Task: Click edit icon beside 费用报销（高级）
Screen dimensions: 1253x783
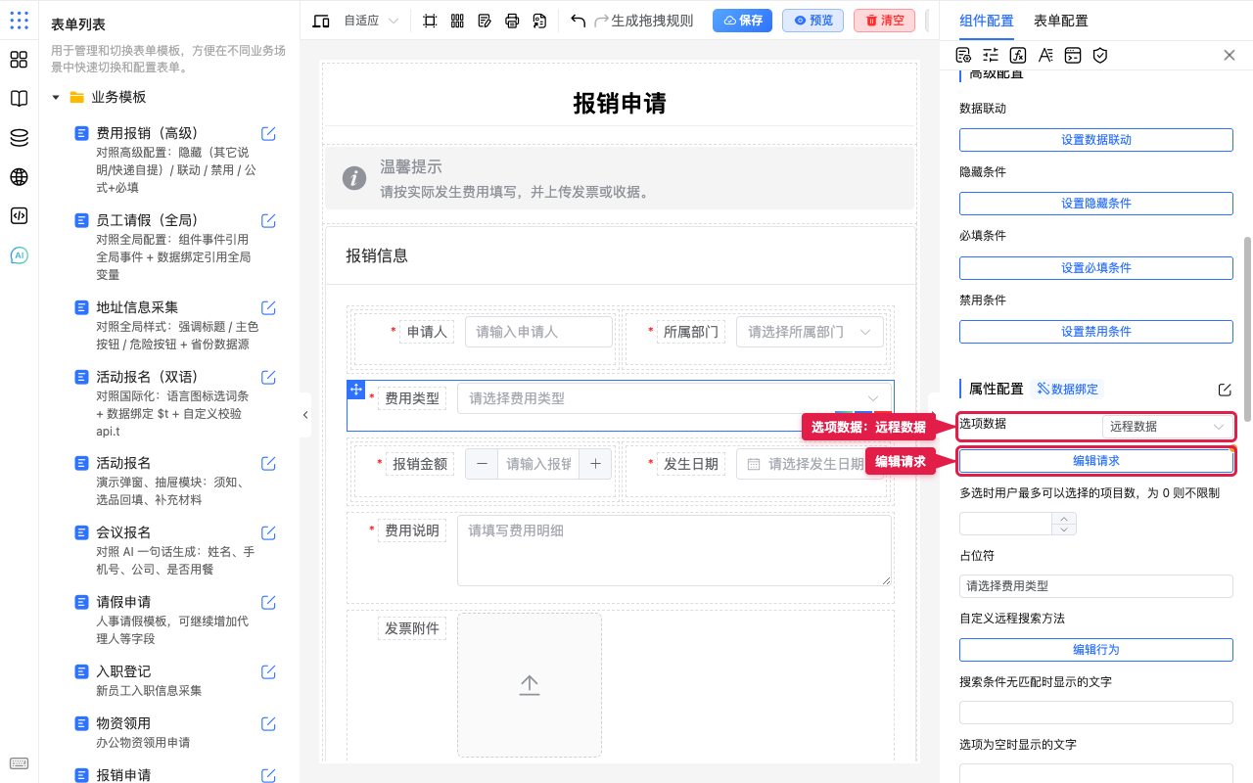Action: (x=268, y=134)
